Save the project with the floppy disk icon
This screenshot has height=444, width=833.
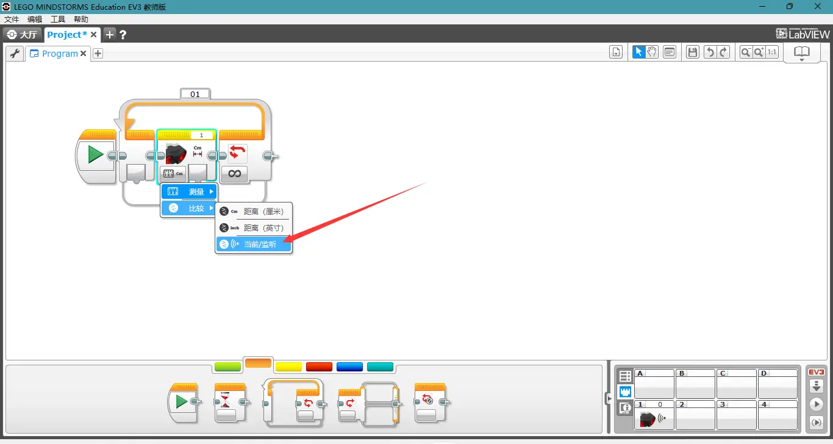pyautogui.click(x=692, y=52)
